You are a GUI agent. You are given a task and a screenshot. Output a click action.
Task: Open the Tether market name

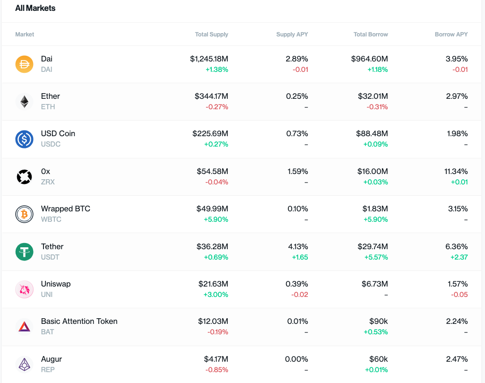click(52, 246)
